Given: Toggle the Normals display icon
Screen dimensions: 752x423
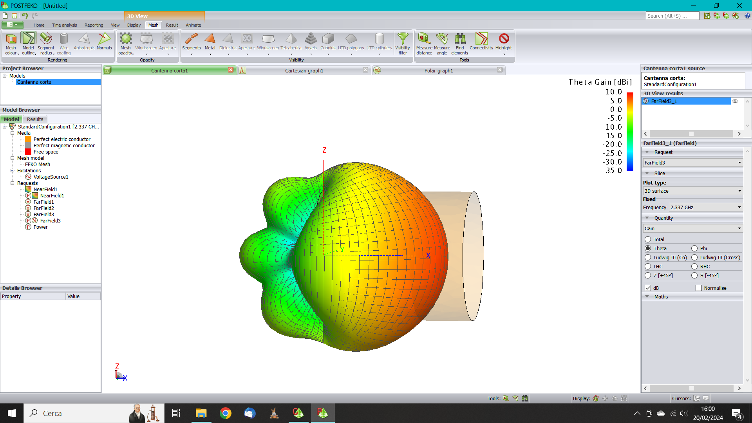Looking at the screenshot, I should point(104,39).
